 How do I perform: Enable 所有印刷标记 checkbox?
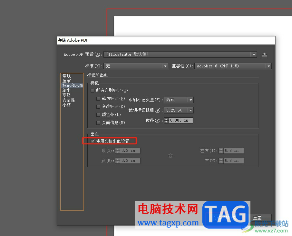(x=92, y=91)
